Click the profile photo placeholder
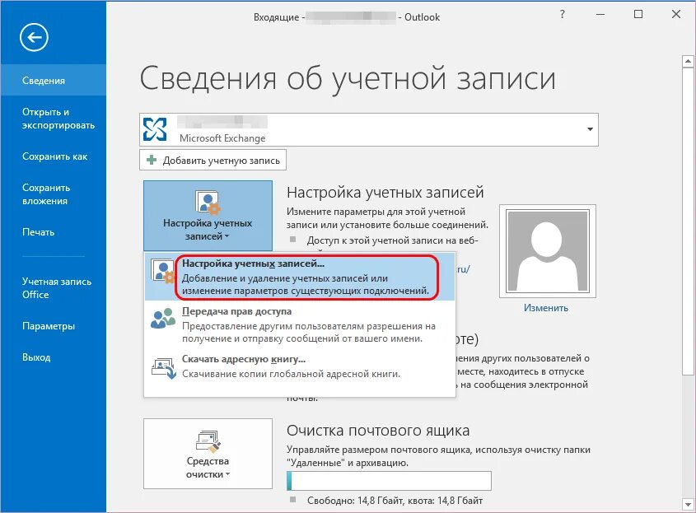The image size is (696, 513). [x=548, y=250]
